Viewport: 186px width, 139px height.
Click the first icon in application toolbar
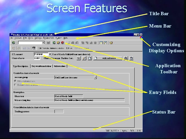[13, 48]
